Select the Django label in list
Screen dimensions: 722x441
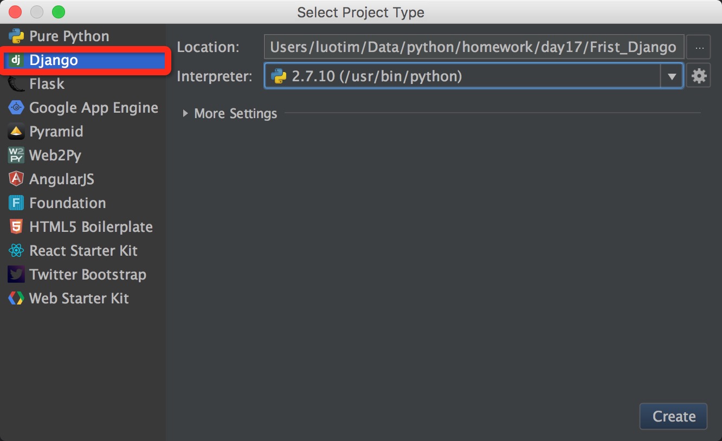(x=54, y=60)
